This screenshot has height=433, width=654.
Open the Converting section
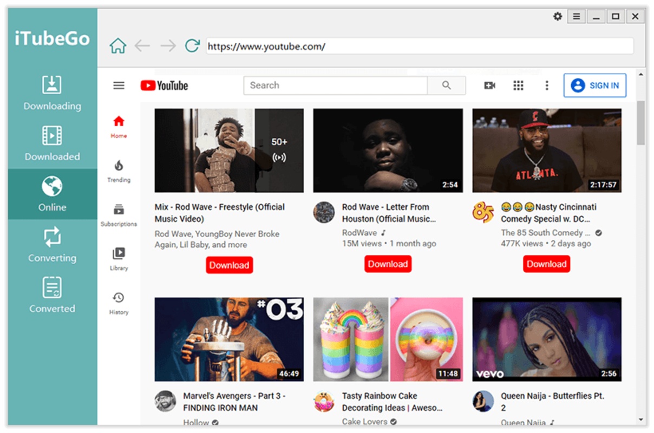[x=52, y=245]
